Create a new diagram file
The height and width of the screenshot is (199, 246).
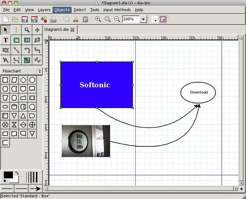(x=6, y=19)
